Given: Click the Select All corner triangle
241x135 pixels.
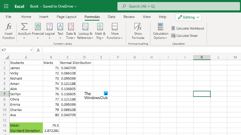Looking at the screenshot, I should pos(7,57).
